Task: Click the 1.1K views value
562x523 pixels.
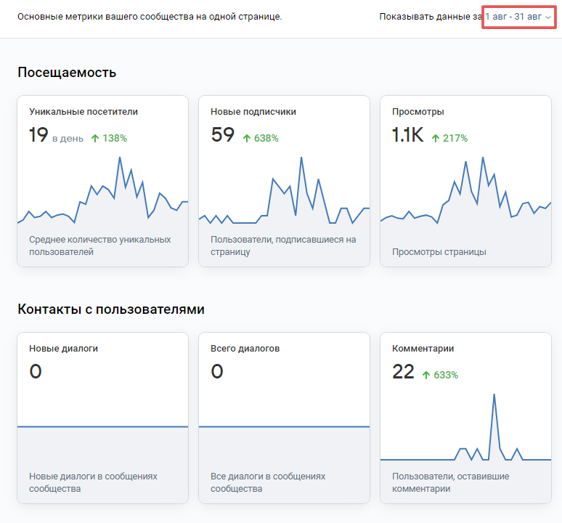Action: tap(407, 135)
